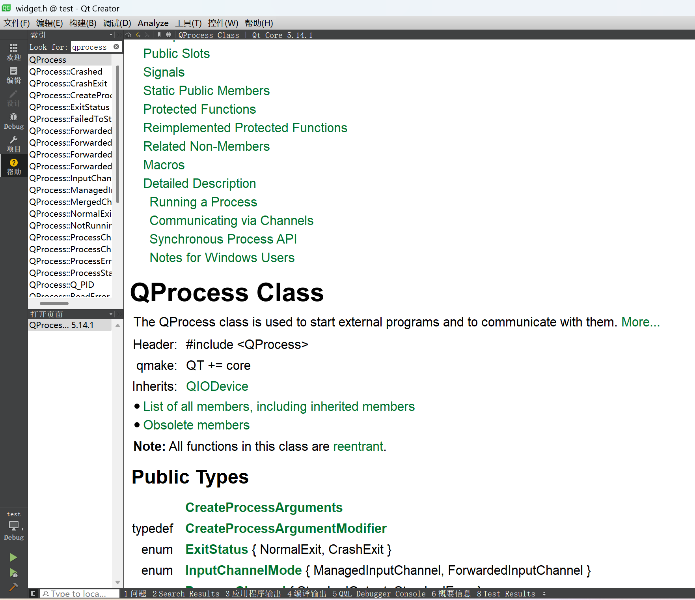The width and height of the screenshot is (695, 600).
Task: Follow the Public Slots link
Action: (177, 54)
